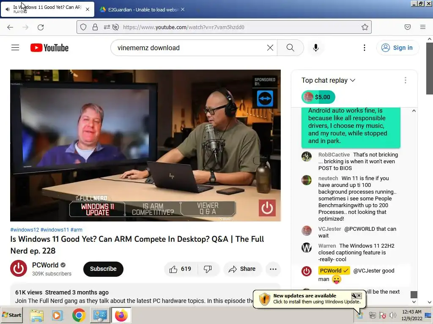
Task: Launch Windows Media Player from taskbar
Action: click(x=57, y=316)
